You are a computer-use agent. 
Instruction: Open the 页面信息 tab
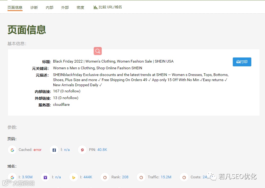[15, 8]
